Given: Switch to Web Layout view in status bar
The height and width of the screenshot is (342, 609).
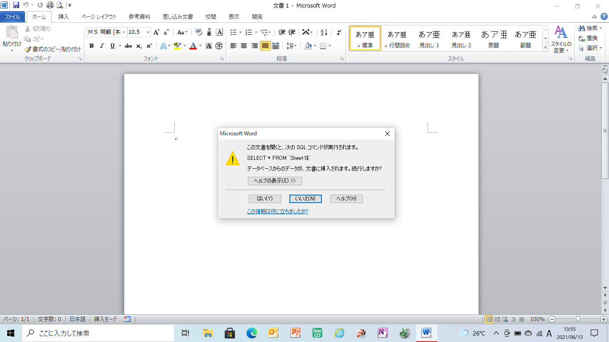Looking at the screenshot, I should (x=505, y=319).
